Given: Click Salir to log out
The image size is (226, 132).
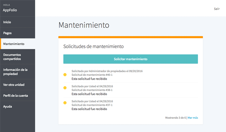Looking at the screenshot, I should 217,9.
